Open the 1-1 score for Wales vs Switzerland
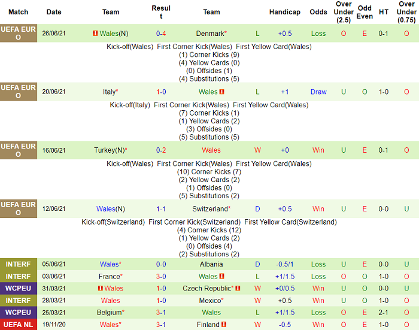Viewport: 419px width, 330px height. [x=161, y=209]
